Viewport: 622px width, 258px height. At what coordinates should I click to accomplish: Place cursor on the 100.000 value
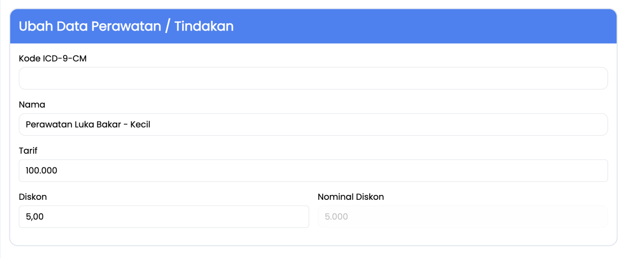(42, 171)
